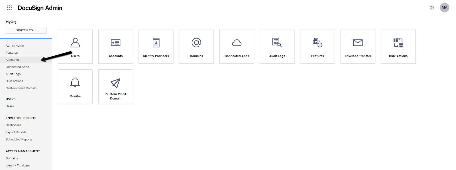The height and width of the screenshot is (170, 456).
Task: Open the Identity Providers tile
Action: click(x=156, y=46)
